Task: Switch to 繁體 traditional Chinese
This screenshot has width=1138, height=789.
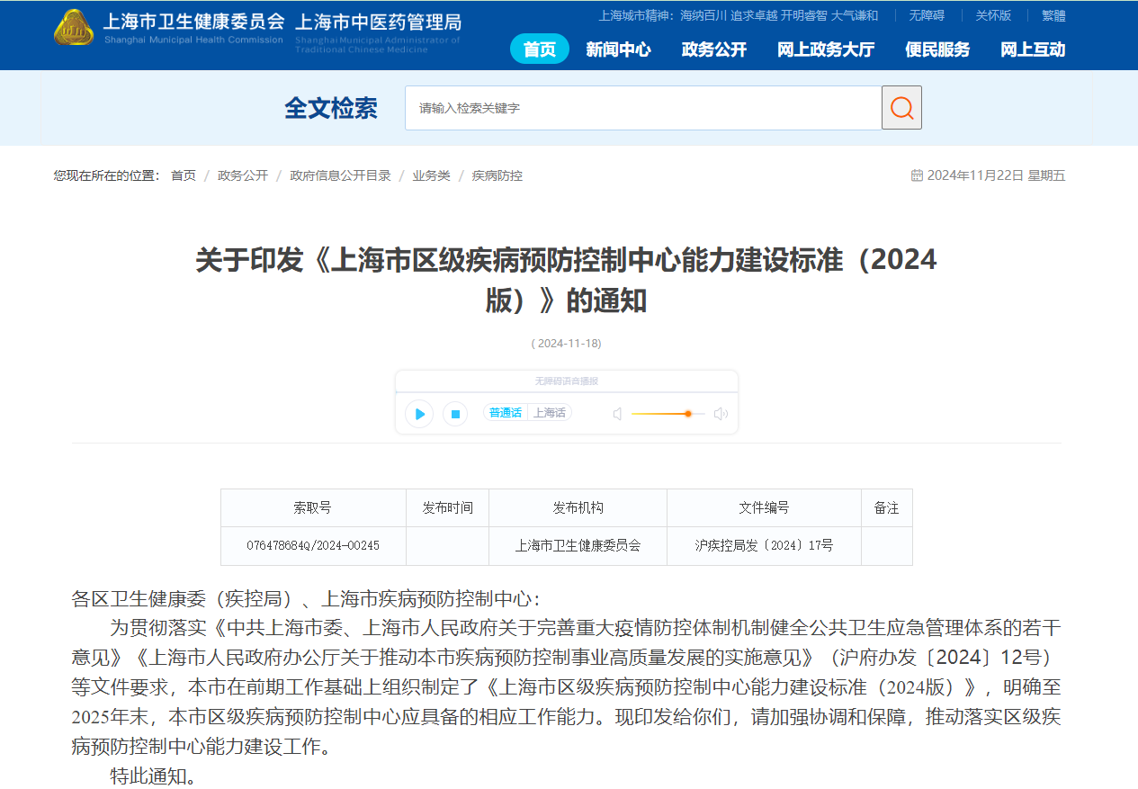Action: 1053,15
